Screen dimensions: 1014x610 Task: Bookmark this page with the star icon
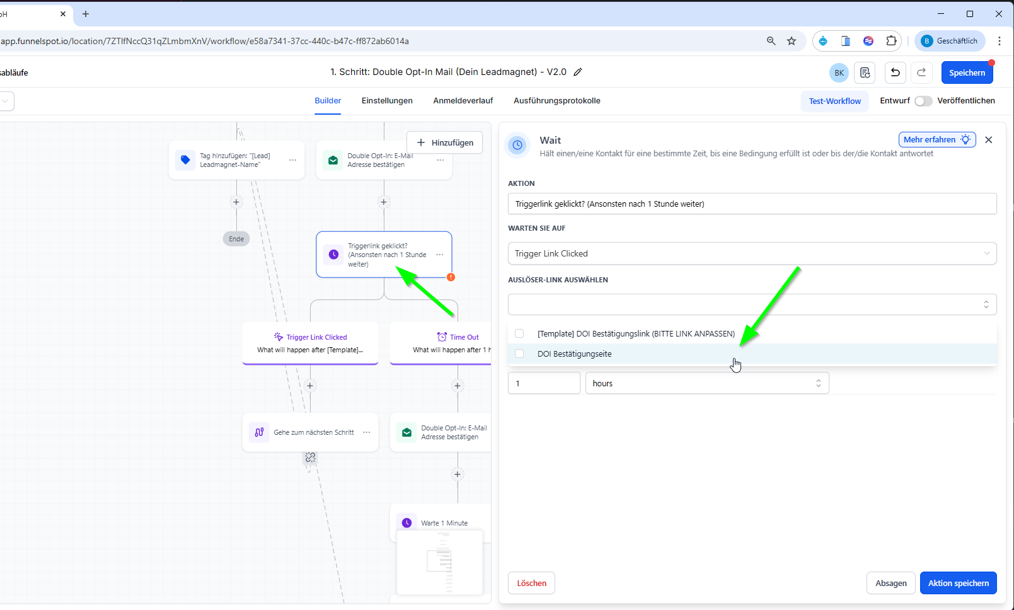tap(792, 41)
